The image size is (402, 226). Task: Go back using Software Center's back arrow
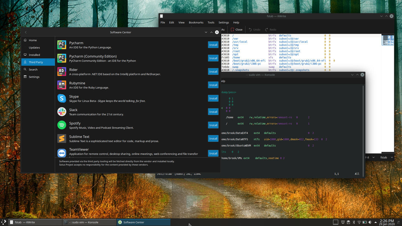[26, 32]
